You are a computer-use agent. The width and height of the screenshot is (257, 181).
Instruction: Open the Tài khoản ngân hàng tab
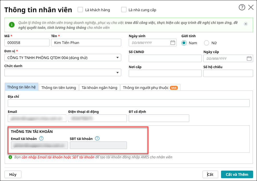tap(100, 88)
